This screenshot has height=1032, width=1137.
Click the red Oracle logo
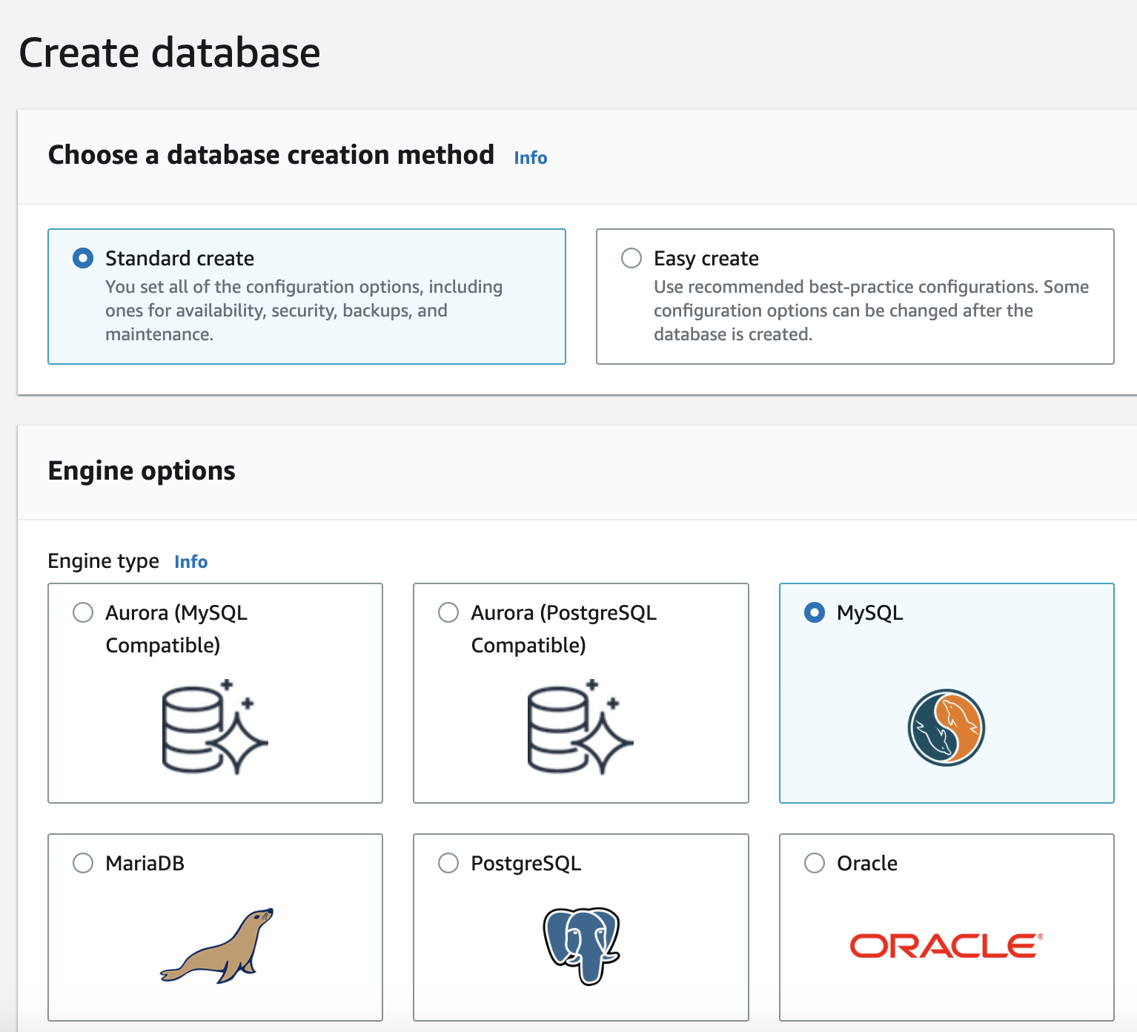click(947, 946)
